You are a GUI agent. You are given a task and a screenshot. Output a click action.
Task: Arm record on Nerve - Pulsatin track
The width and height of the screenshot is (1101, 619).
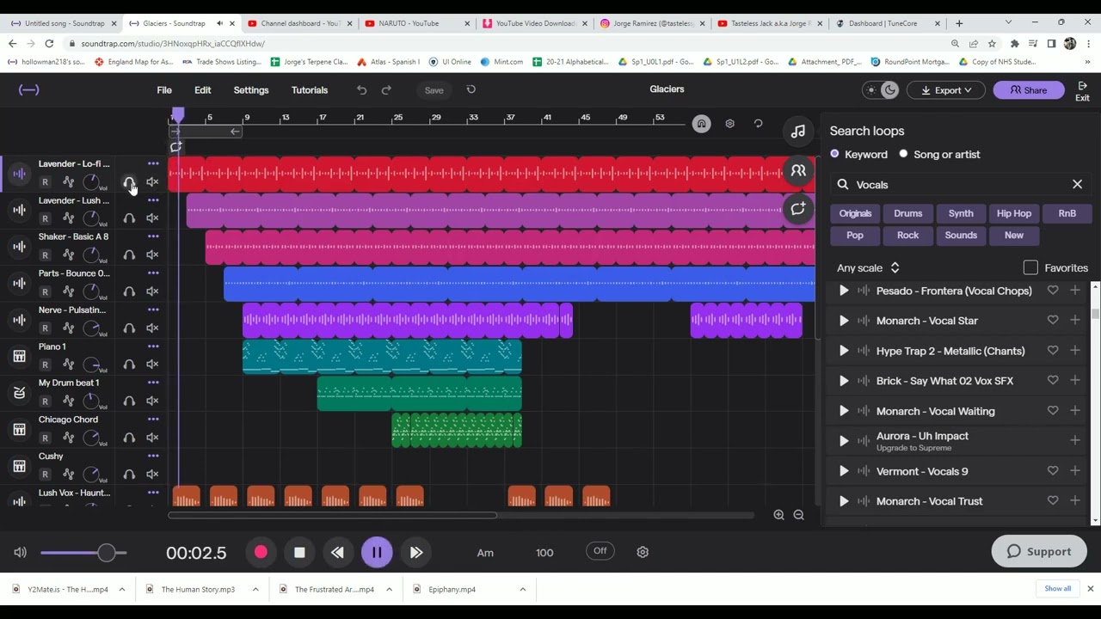point(45,328)
